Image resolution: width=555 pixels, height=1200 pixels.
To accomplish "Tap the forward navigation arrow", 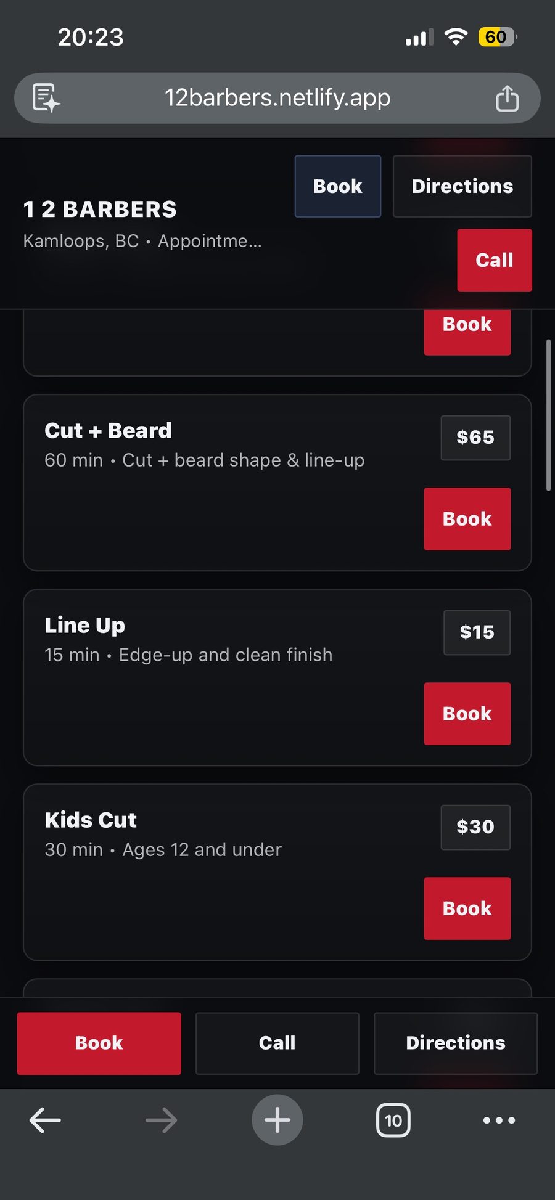I will pos(162,1120).
